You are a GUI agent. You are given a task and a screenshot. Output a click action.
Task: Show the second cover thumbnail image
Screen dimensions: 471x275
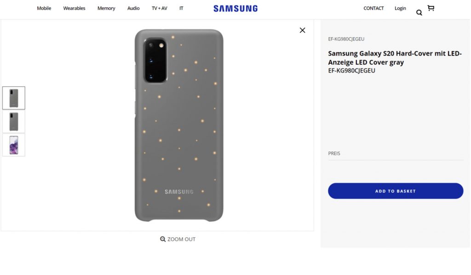coord(14,122)
